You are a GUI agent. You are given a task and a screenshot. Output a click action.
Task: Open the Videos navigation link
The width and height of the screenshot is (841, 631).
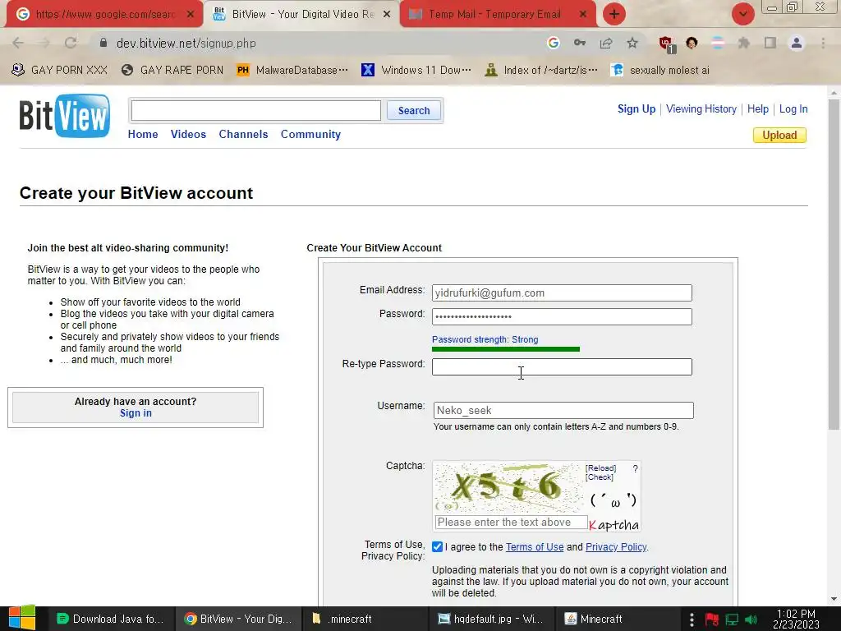(x=188, y=134)
